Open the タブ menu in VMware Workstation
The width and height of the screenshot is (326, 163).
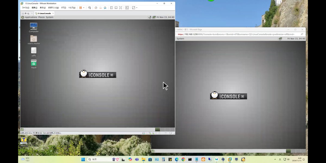pos(64,8)
